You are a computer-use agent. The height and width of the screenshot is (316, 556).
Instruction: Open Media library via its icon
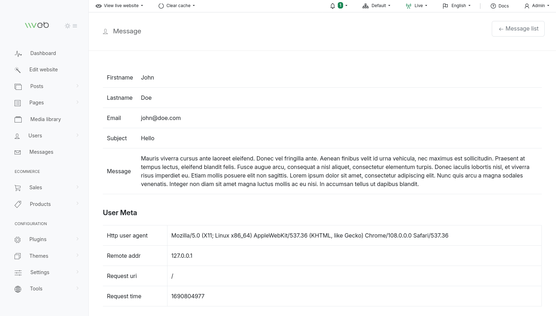pyautogui.click(x=18, y=120)
